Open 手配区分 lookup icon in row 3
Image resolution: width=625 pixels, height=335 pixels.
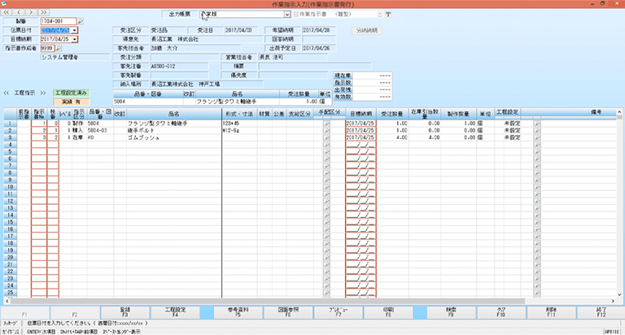point(327,138)
